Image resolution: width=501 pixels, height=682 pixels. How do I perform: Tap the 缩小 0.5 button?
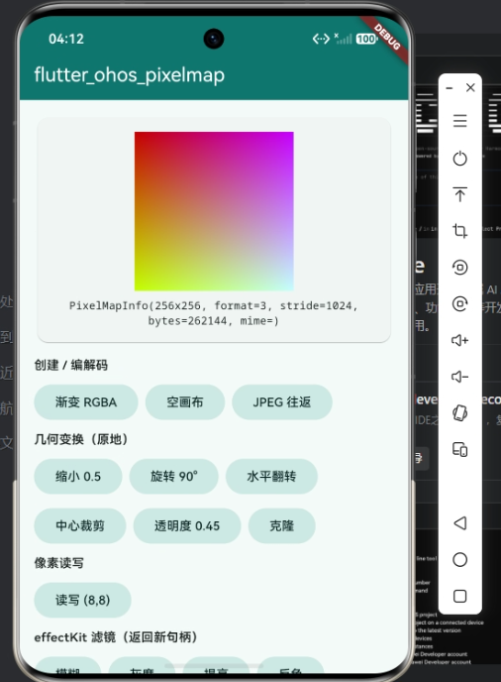pos(78,476)
